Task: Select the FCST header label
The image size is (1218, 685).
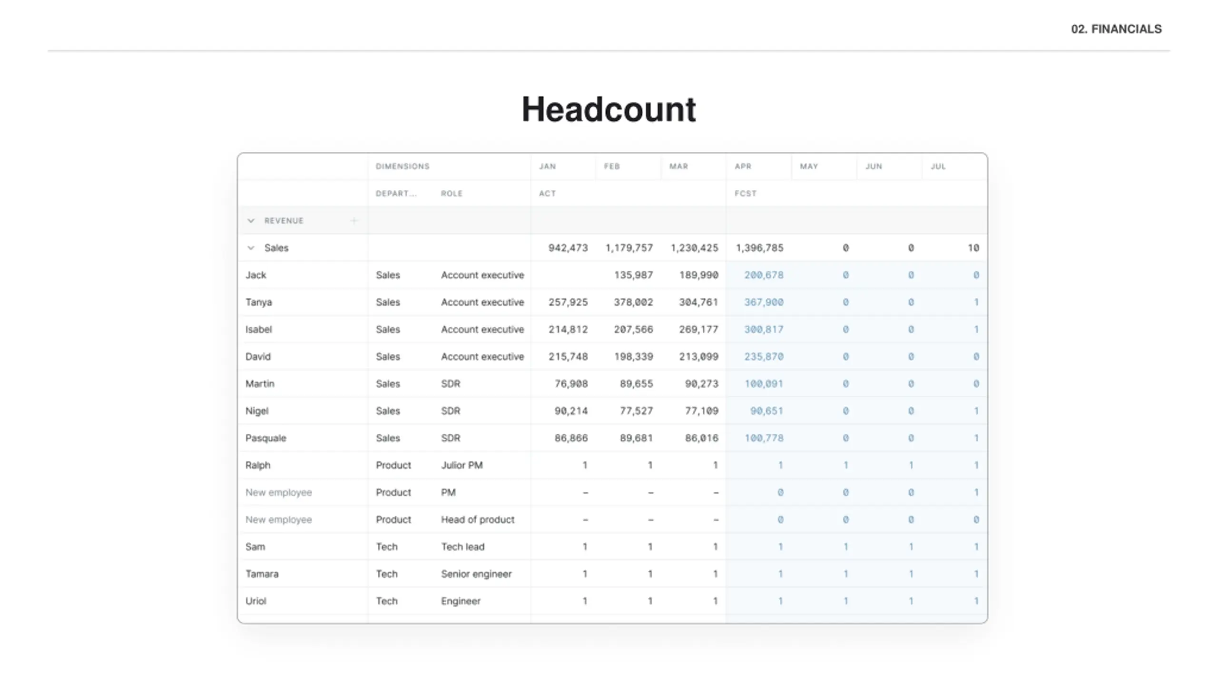Action: (x=745, y=194)
